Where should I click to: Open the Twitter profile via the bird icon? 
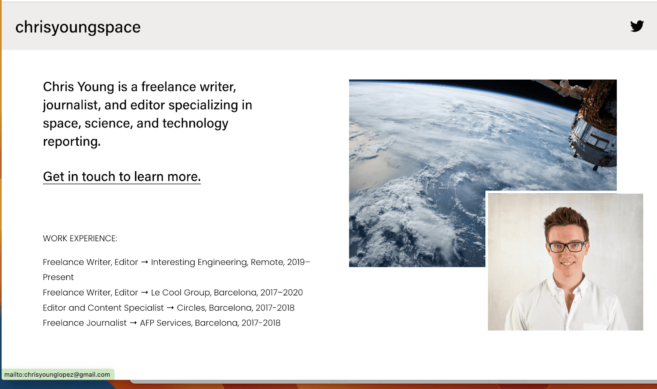tap(637, 26)
